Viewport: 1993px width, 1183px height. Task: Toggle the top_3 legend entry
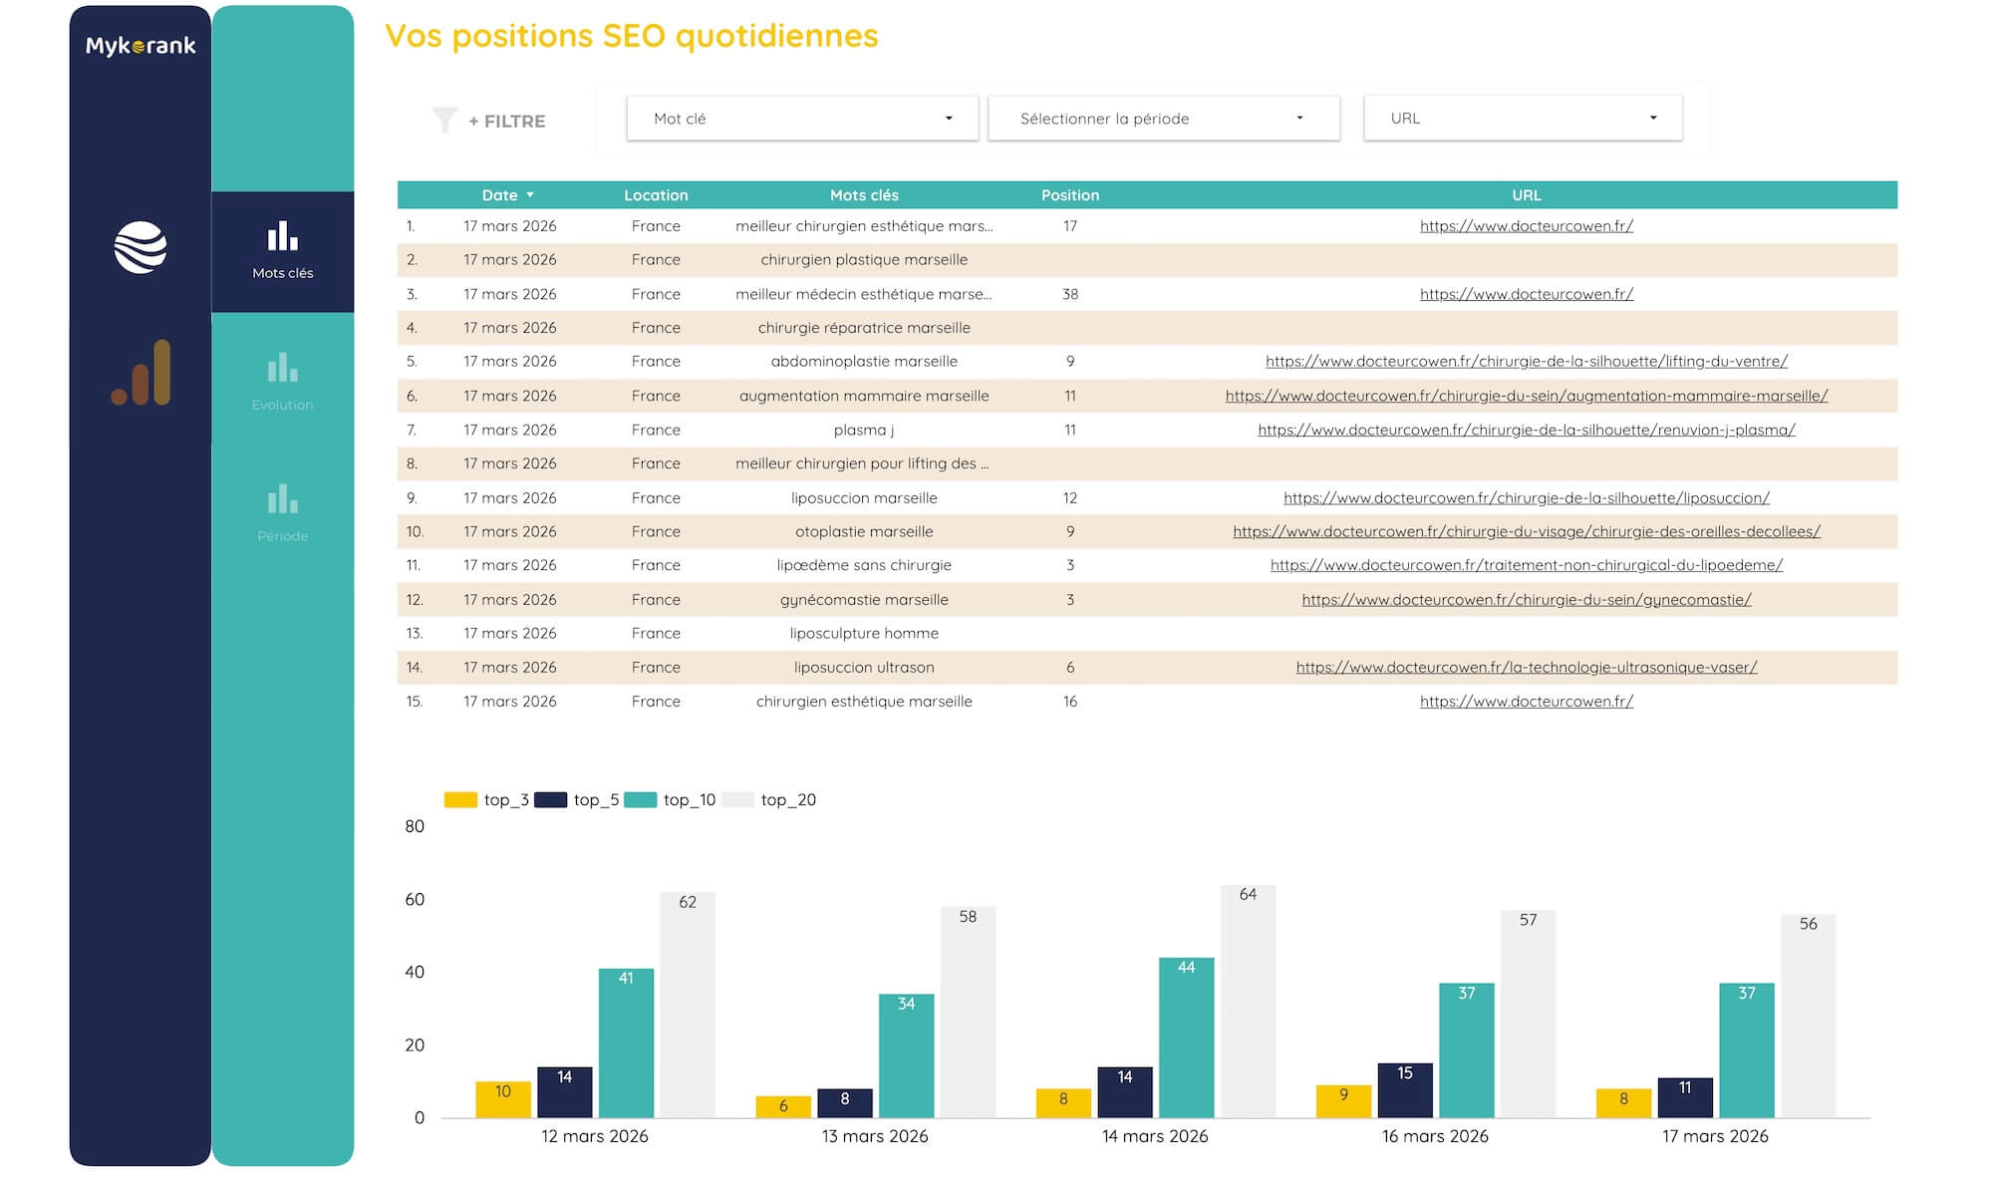click(x=487, y=798)
